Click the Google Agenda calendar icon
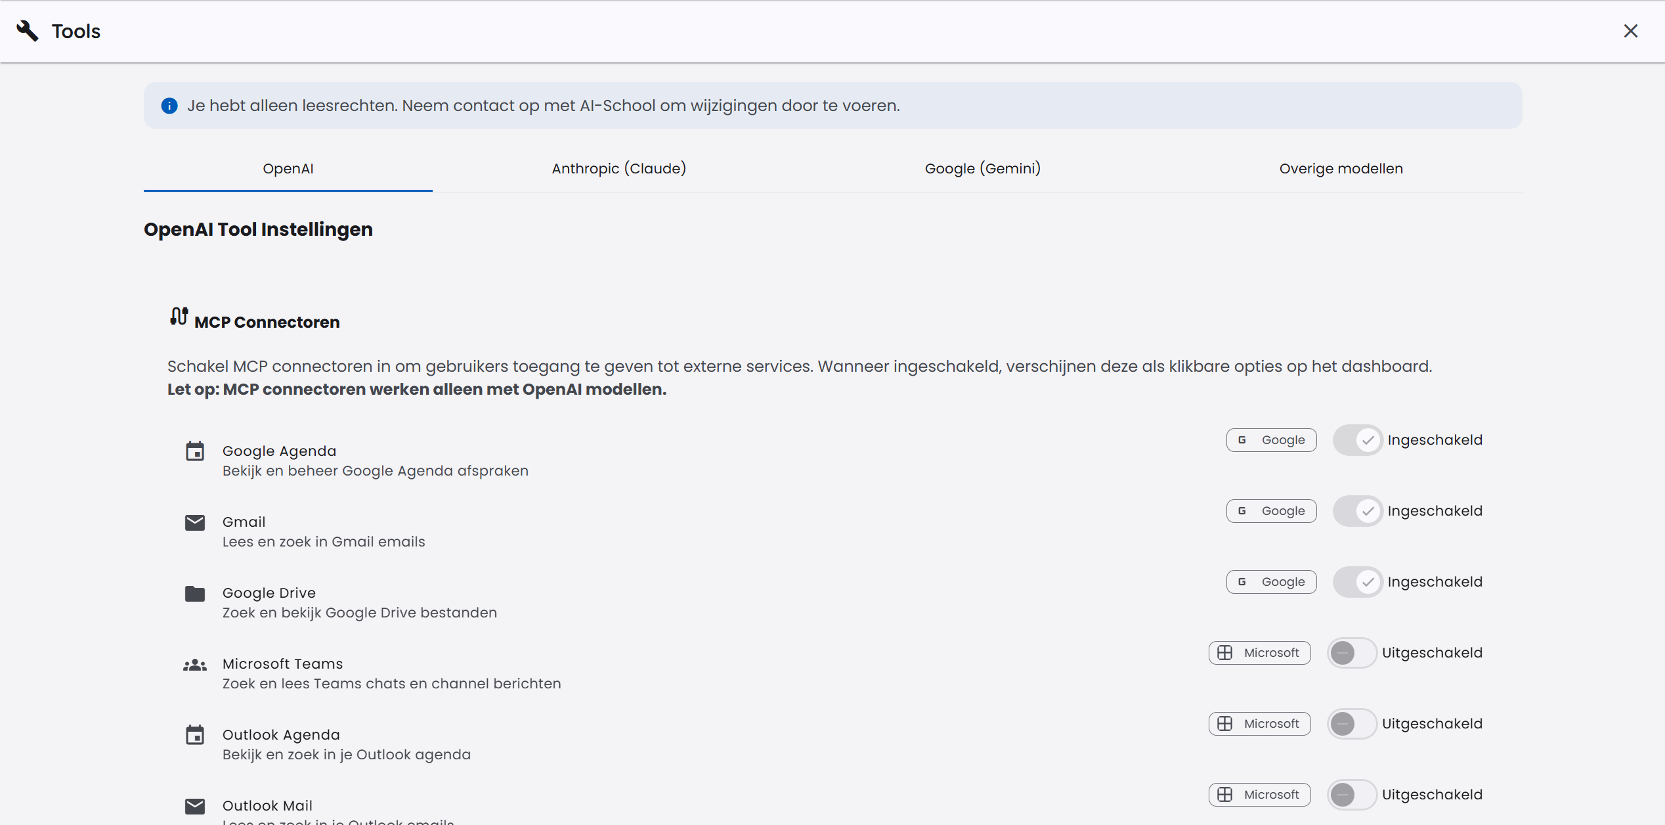 tap(195, 451)
